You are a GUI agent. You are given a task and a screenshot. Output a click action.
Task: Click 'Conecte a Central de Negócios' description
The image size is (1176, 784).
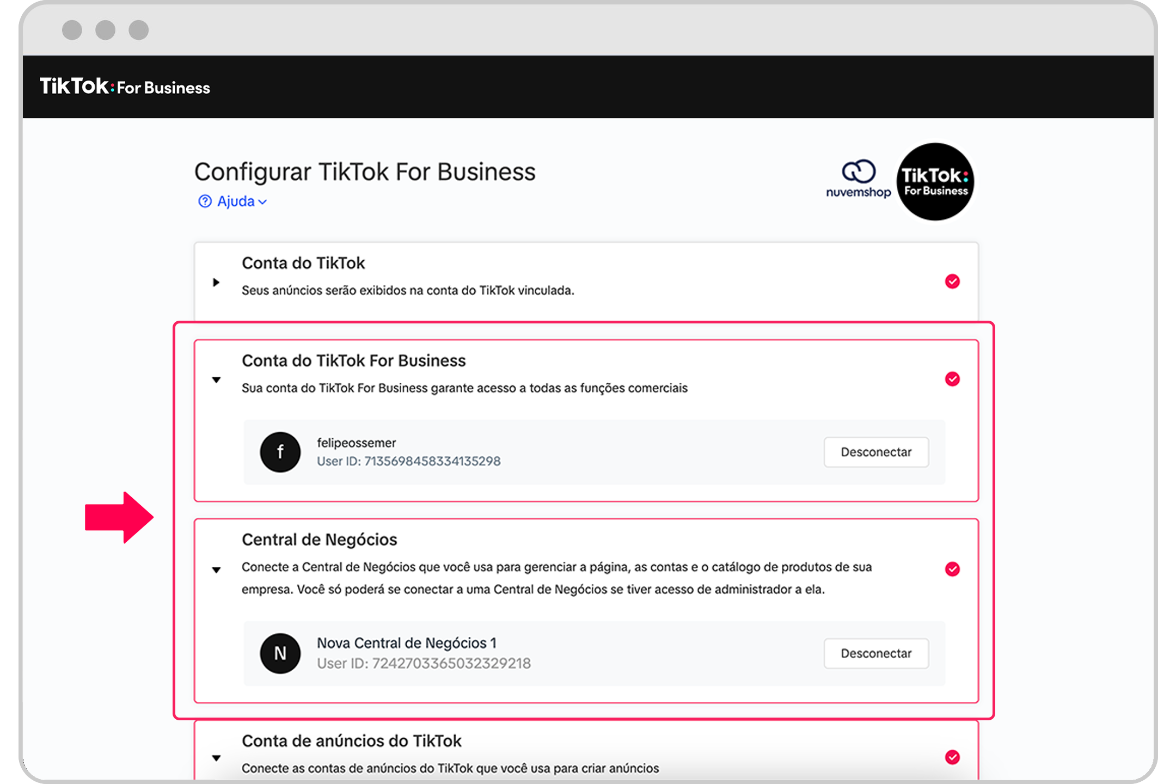(556, 578)
